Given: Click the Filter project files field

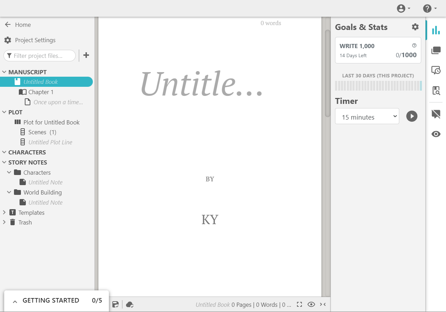Looking at the screenshot, I should click(39, 56).
